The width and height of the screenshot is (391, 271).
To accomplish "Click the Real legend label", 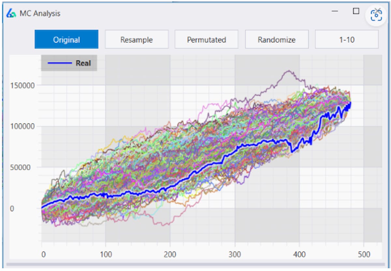I will point(83,63).
